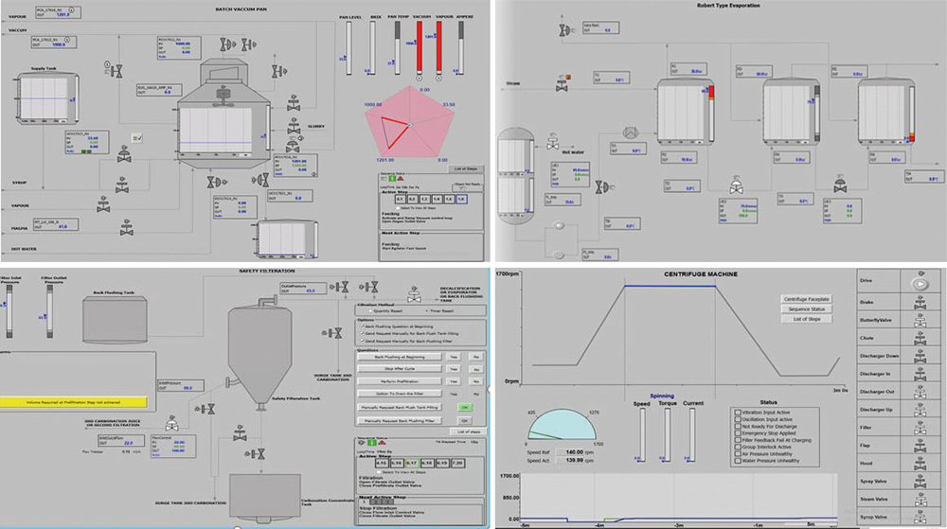Click Yes for Perform Prefiltration
The height and width of the screenshot is (529, 947).
click(x=453, y=381)
